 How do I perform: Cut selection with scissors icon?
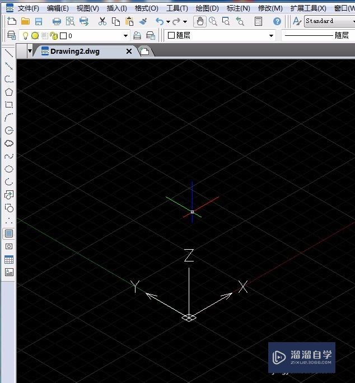tap(102, 21)
